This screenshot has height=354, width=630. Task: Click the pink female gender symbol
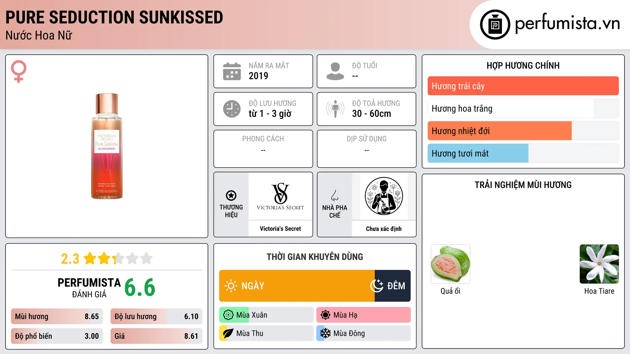click(19, 71)
